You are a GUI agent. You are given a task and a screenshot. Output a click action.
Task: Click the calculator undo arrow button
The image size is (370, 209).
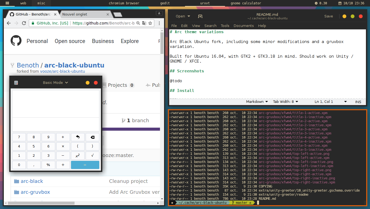click(78, 137)
